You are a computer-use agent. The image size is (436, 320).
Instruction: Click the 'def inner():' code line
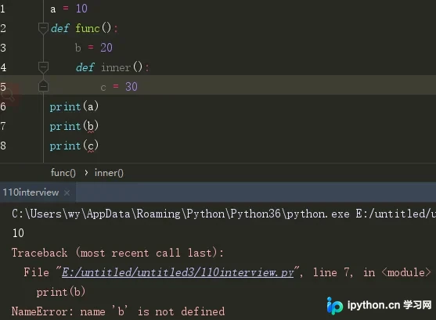point(113,67)
